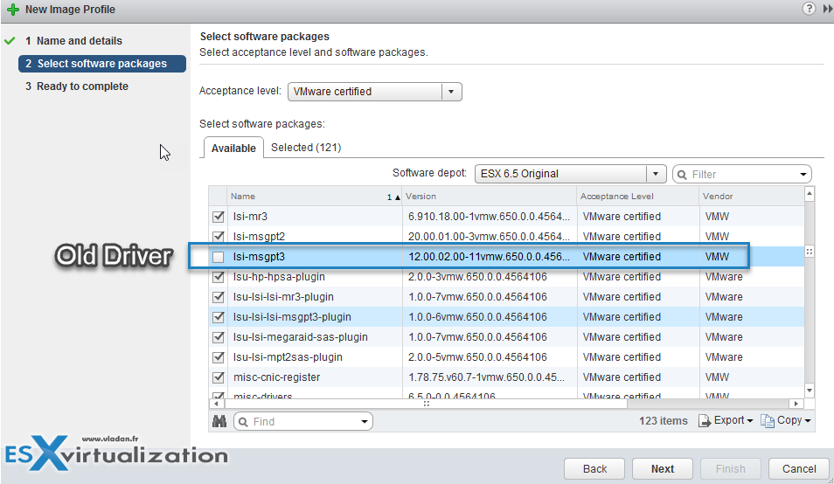The height and width of the screenshot is (484, 834).
Task: Switch to the Selected (121) tab
Action: click(306, 148)
